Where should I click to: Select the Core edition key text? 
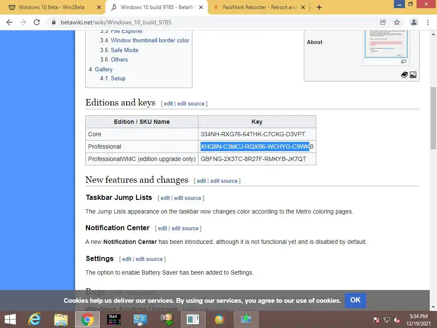pyautogui.click(x=253, y=134)
